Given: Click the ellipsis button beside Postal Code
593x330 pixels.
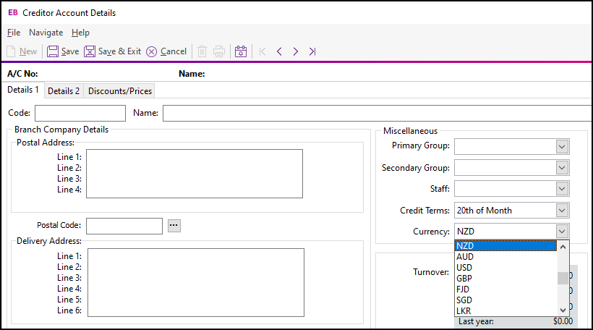Looking at the screenshot, I should pos(174,225).
